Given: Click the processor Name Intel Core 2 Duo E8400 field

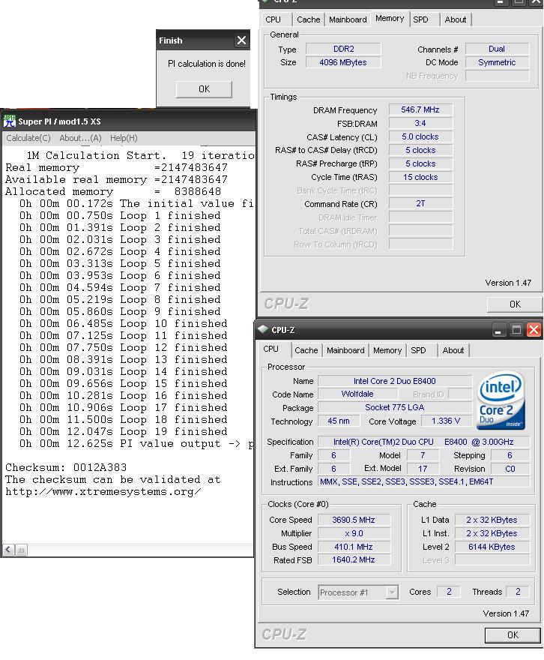Looking at the screenshot, I should pos(395,381).
